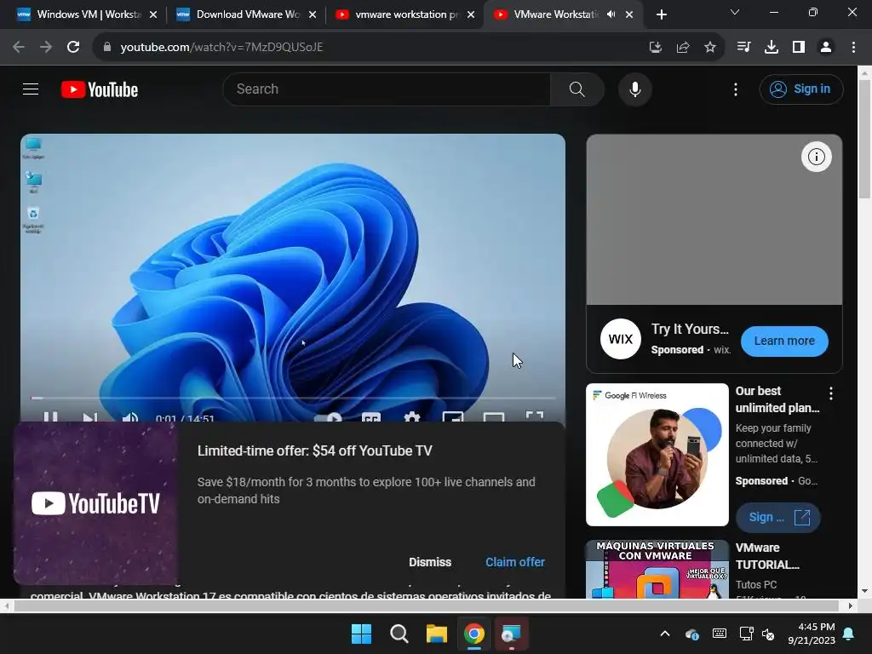The width and height of the screenshot is (872, 654).
Task: Open File Explorer from taskbar
Action: 437,634
